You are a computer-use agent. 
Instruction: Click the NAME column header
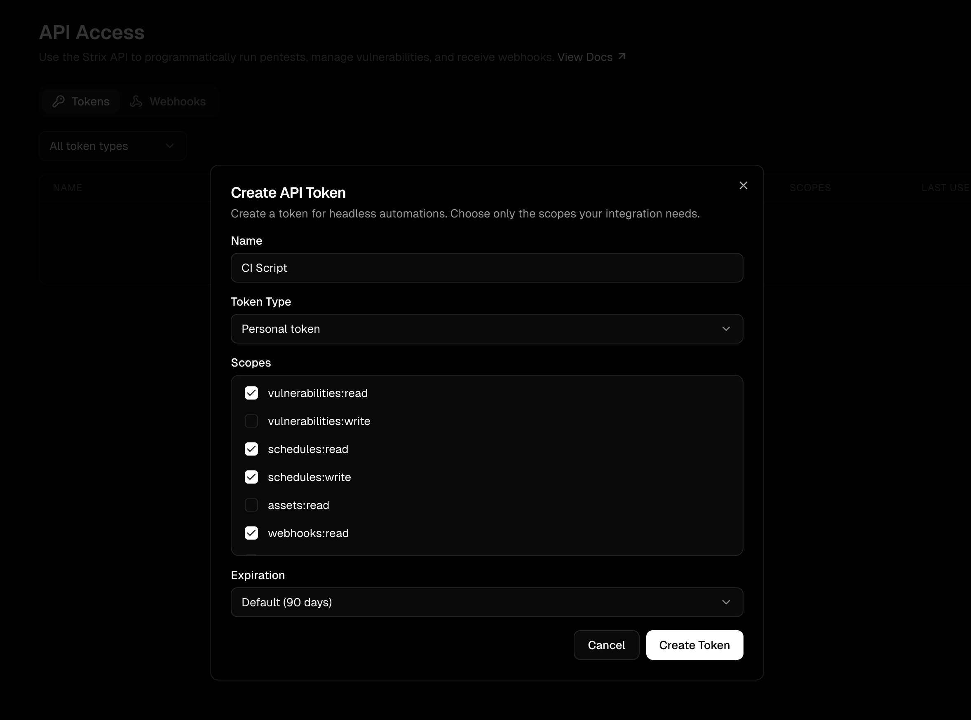tap(68, 188)
